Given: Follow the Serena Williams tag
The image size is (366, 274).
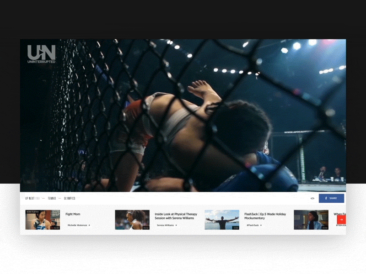Looking at the screenshot, I should (x=167, y=225).
